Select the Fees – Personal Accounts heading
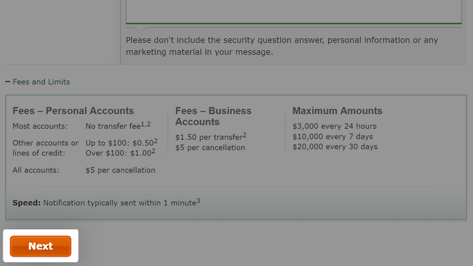This screenshot has height=266, width=473. pos(73,111)
